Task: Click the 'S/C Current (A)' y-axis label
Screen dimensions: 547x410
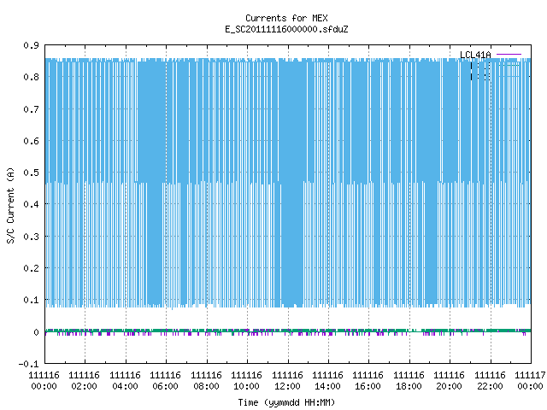Action: 11,206
